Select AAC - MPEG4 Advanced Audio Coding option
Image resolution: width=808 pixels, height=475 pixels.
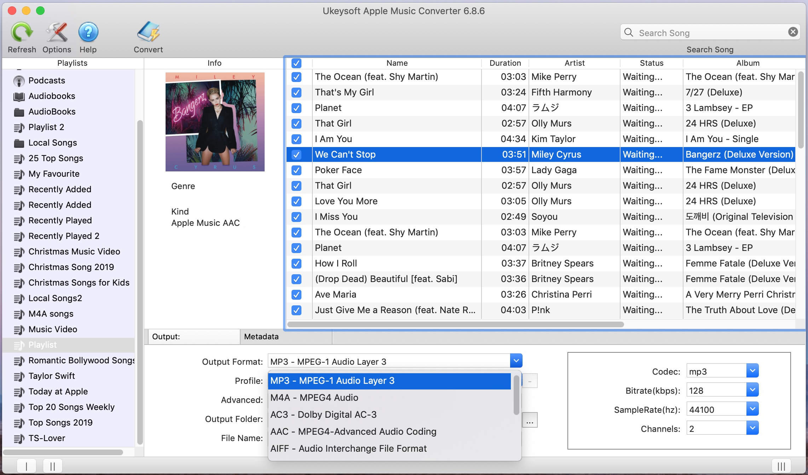click(352, 431)
